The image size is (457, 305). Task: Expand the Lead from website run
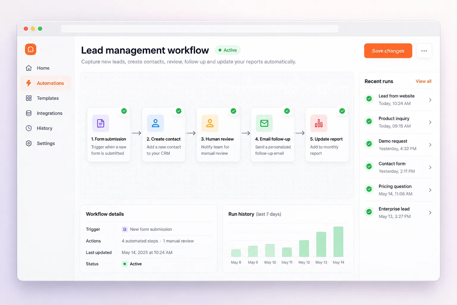tap(430, 100)
